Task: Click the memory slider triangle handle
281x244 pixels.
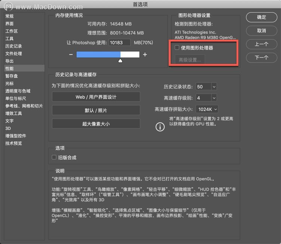Action: (x=120, y=61)
